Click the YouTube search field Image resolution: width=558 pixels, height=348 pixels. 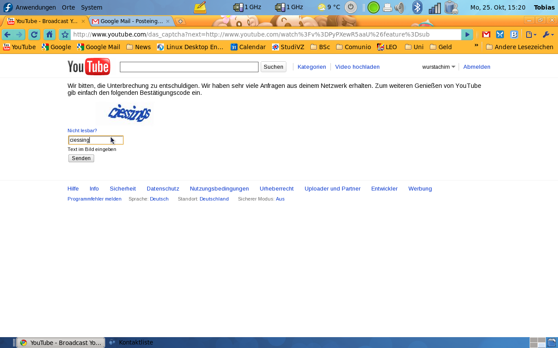tap(189, 67)
